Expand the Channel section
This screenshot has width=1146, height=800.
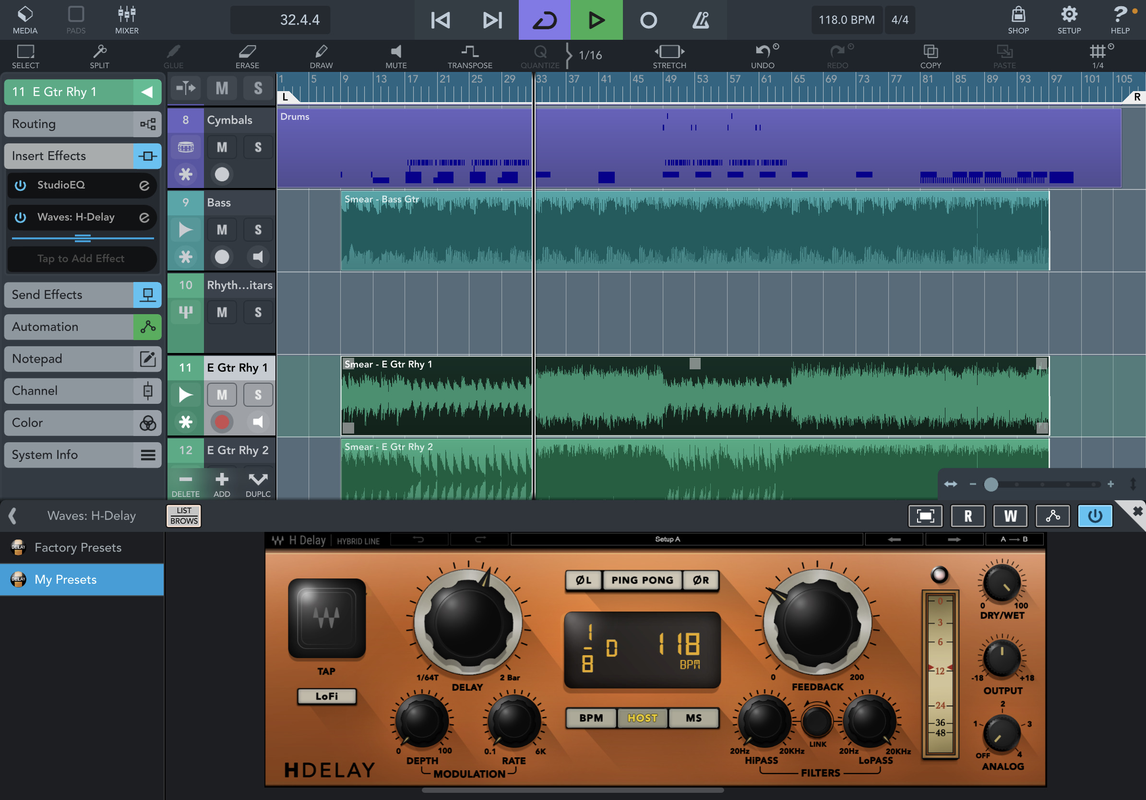pos(83,390)
